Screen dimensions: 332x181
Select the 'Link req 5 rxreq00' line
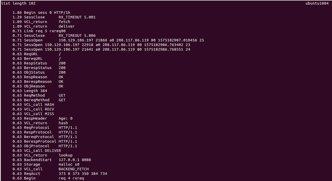pos(39,31)
